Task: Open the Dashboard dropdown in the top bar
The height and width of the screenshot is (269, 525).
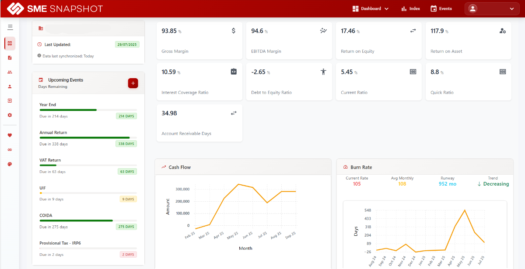Action: pyautogui.click(x=370, y=8)
